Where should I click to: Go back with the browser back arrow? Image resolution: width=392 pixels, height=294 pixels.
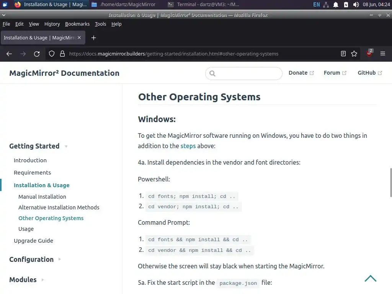(x=9, y=54)
